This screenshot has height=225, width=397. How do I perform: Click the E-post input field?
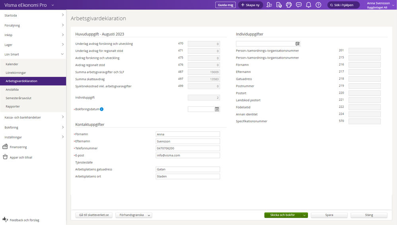tap(188, 156)
